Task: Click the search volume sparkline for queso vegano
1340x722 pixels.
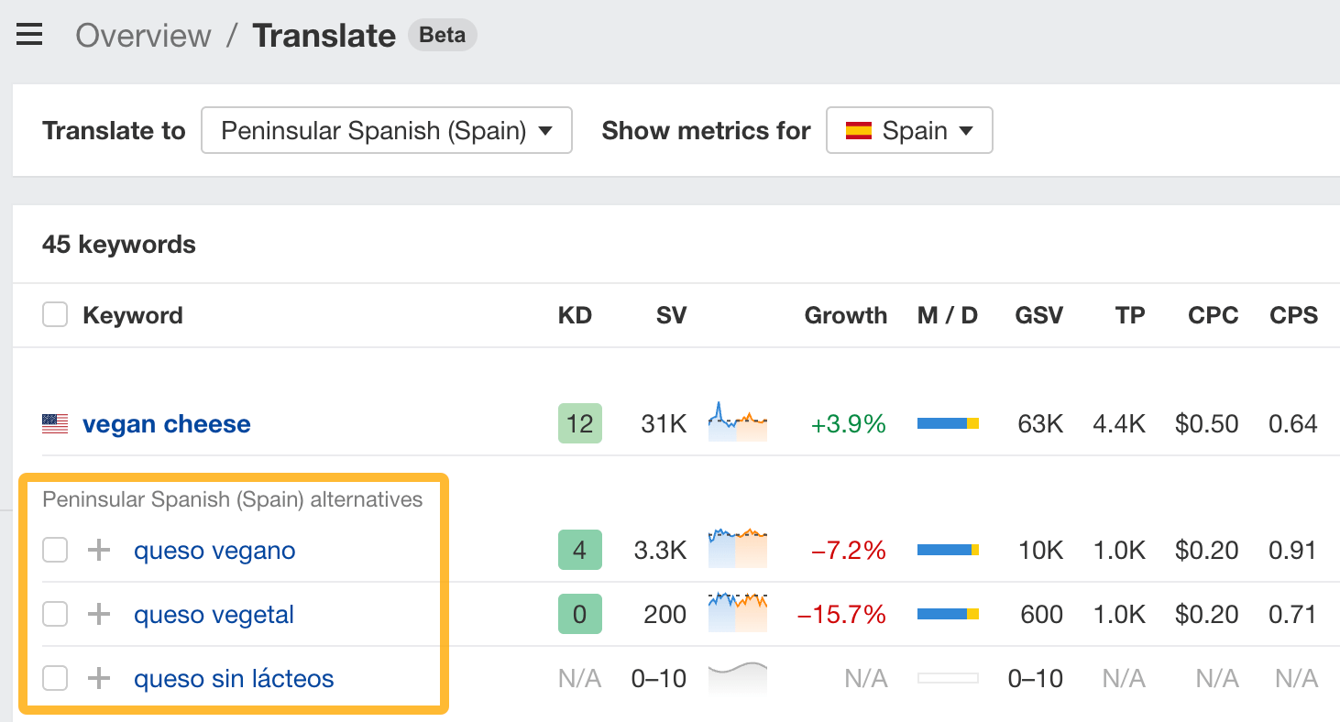Action: (737, 550)
